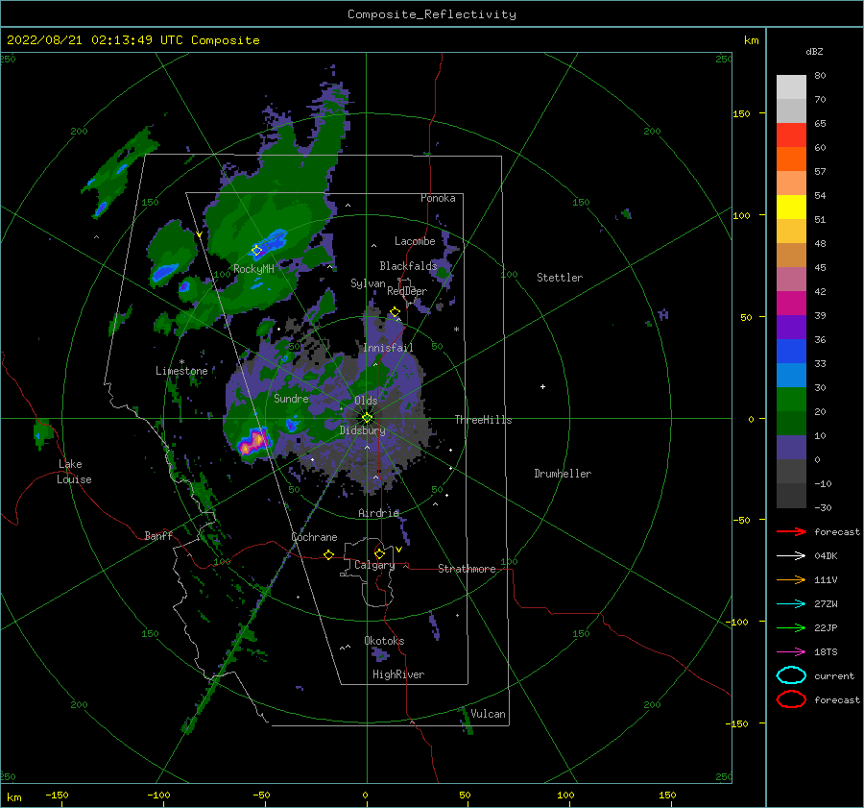Click the 04DK legend label
The height and width of the screenshot is (808, 864).
(826, 556)
